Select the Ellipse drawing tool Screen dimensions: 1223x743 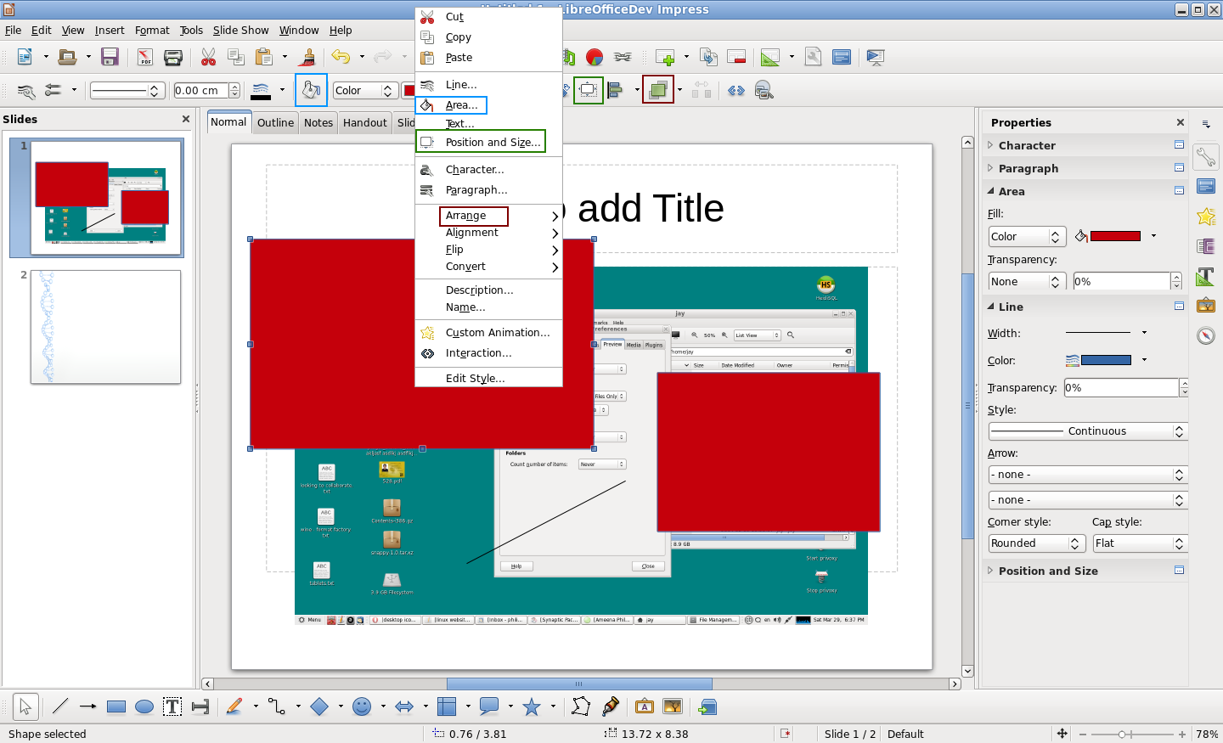(x=144, y=706)
